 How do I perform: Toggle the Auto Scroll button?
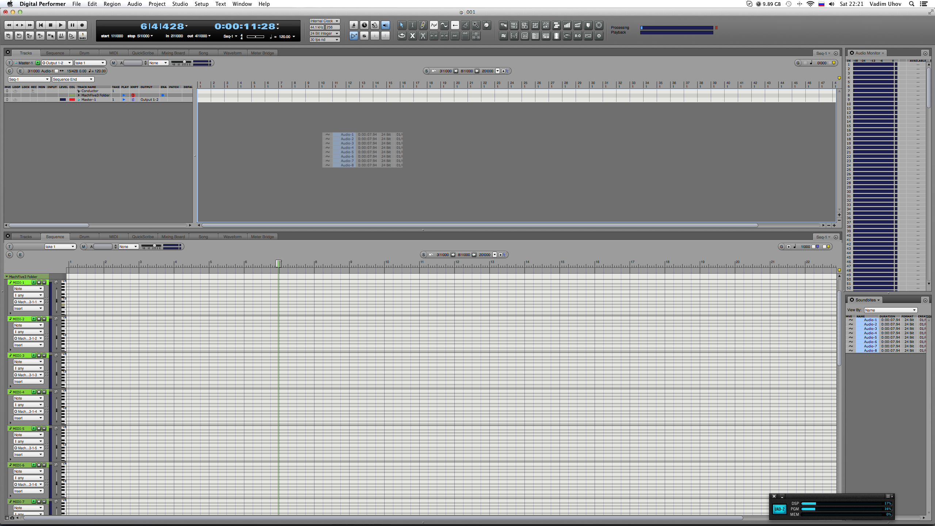(x=354, y=36)
